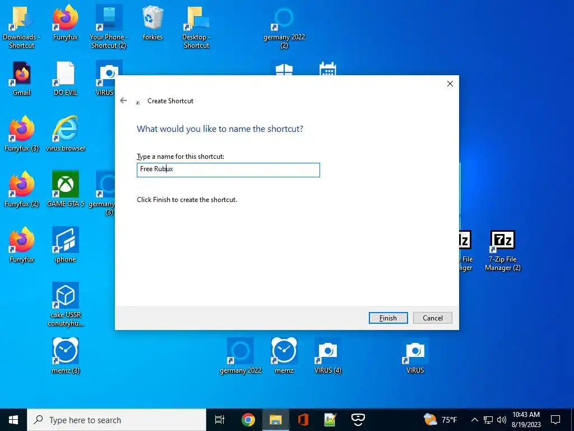The width and height of the screenshot is (574, 431).
Task: Close the Create Shortcut dialog
Action: pos(450,84)
